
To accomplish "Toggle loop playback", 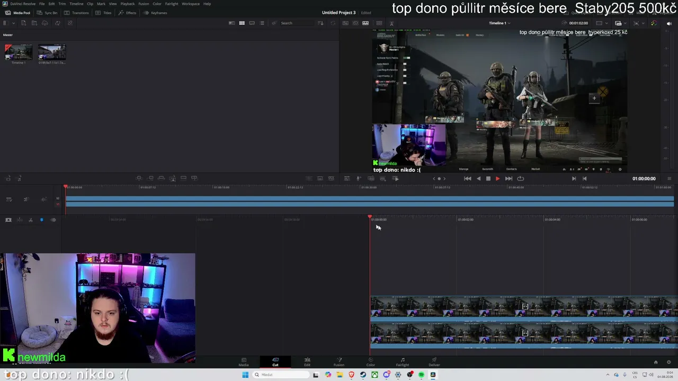I will (521, 179).
